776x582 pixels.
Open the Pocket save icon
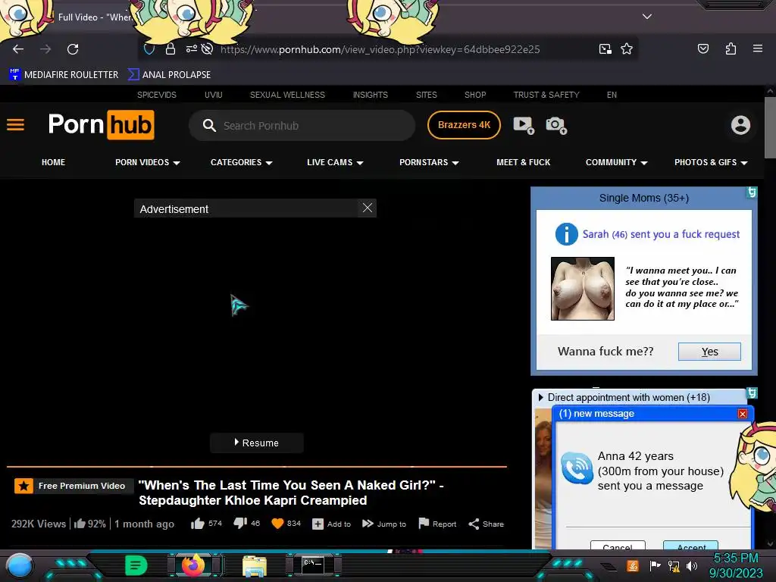[x=703, y=48]
